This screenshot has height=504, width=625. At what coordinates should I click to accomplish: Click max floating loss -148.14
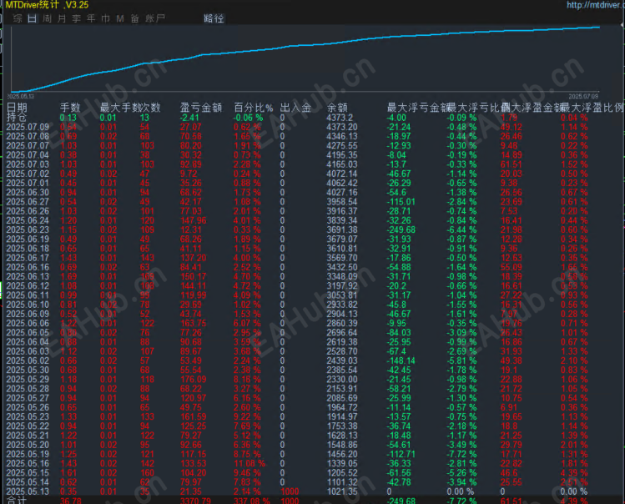click(401, 360)
